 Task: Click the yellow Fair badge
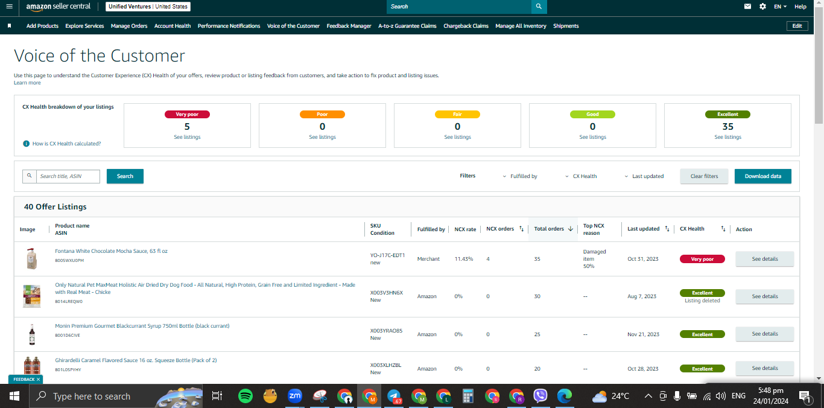pos(457,114)
